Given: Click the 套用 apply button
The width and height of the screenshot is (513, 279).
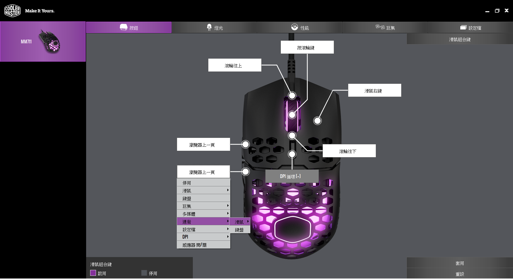Looking at the screenshot, I should point(460,263).
